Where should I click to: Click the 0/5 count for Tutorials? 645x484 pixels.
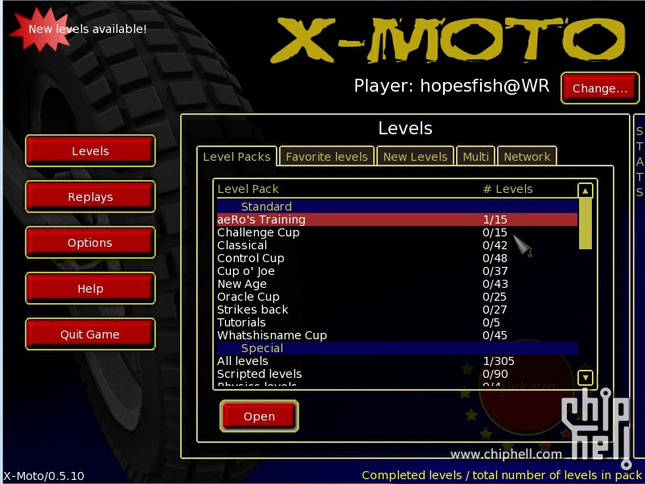491,322
